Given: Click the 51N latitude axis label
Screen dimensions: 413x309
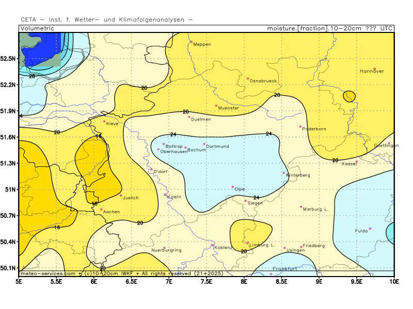Looking at the screenshot, I should coord(10,190).
